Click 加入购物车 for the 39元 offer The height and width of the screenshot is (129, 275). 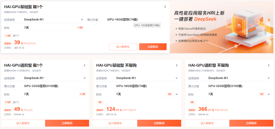[x=123, y=47]
